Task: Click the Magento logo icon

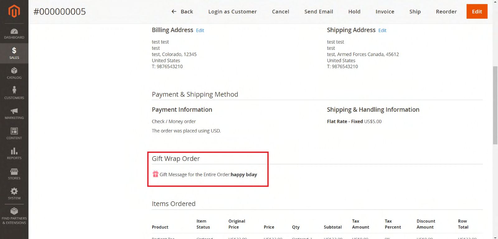Action: [x=14, y=12]
